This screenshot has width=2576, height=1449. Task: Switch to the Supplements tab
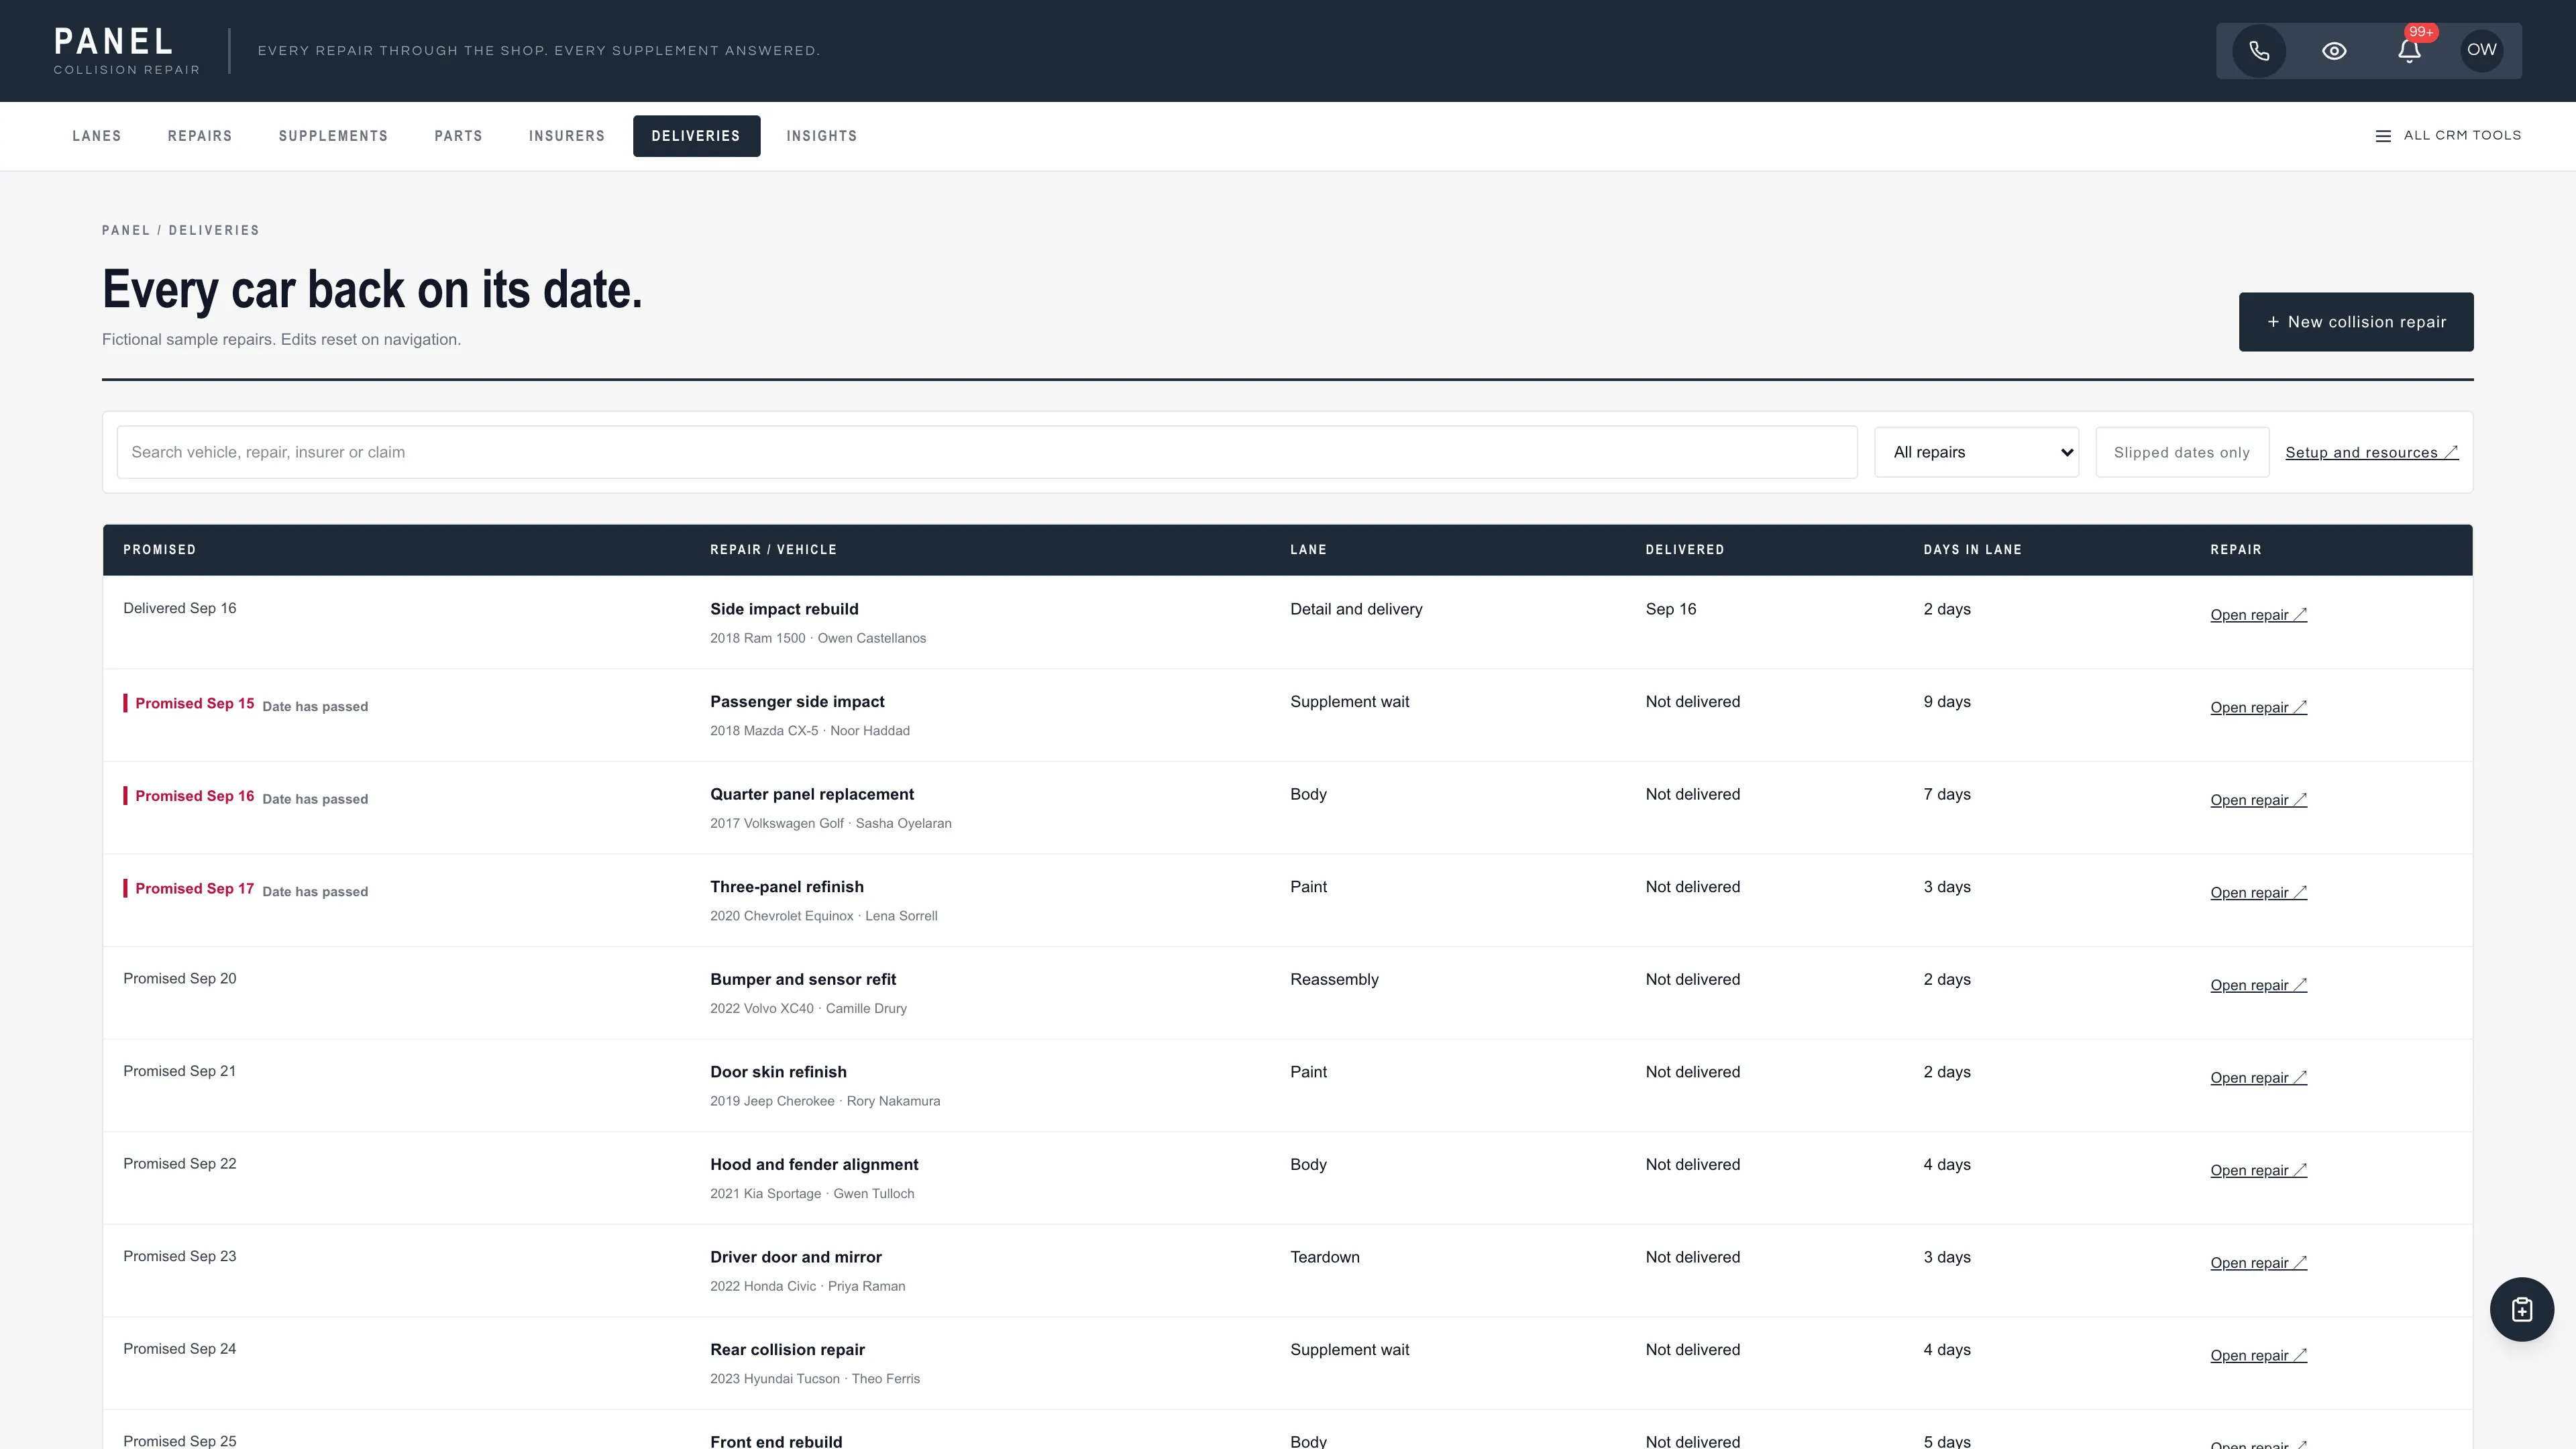click(333, 136)
